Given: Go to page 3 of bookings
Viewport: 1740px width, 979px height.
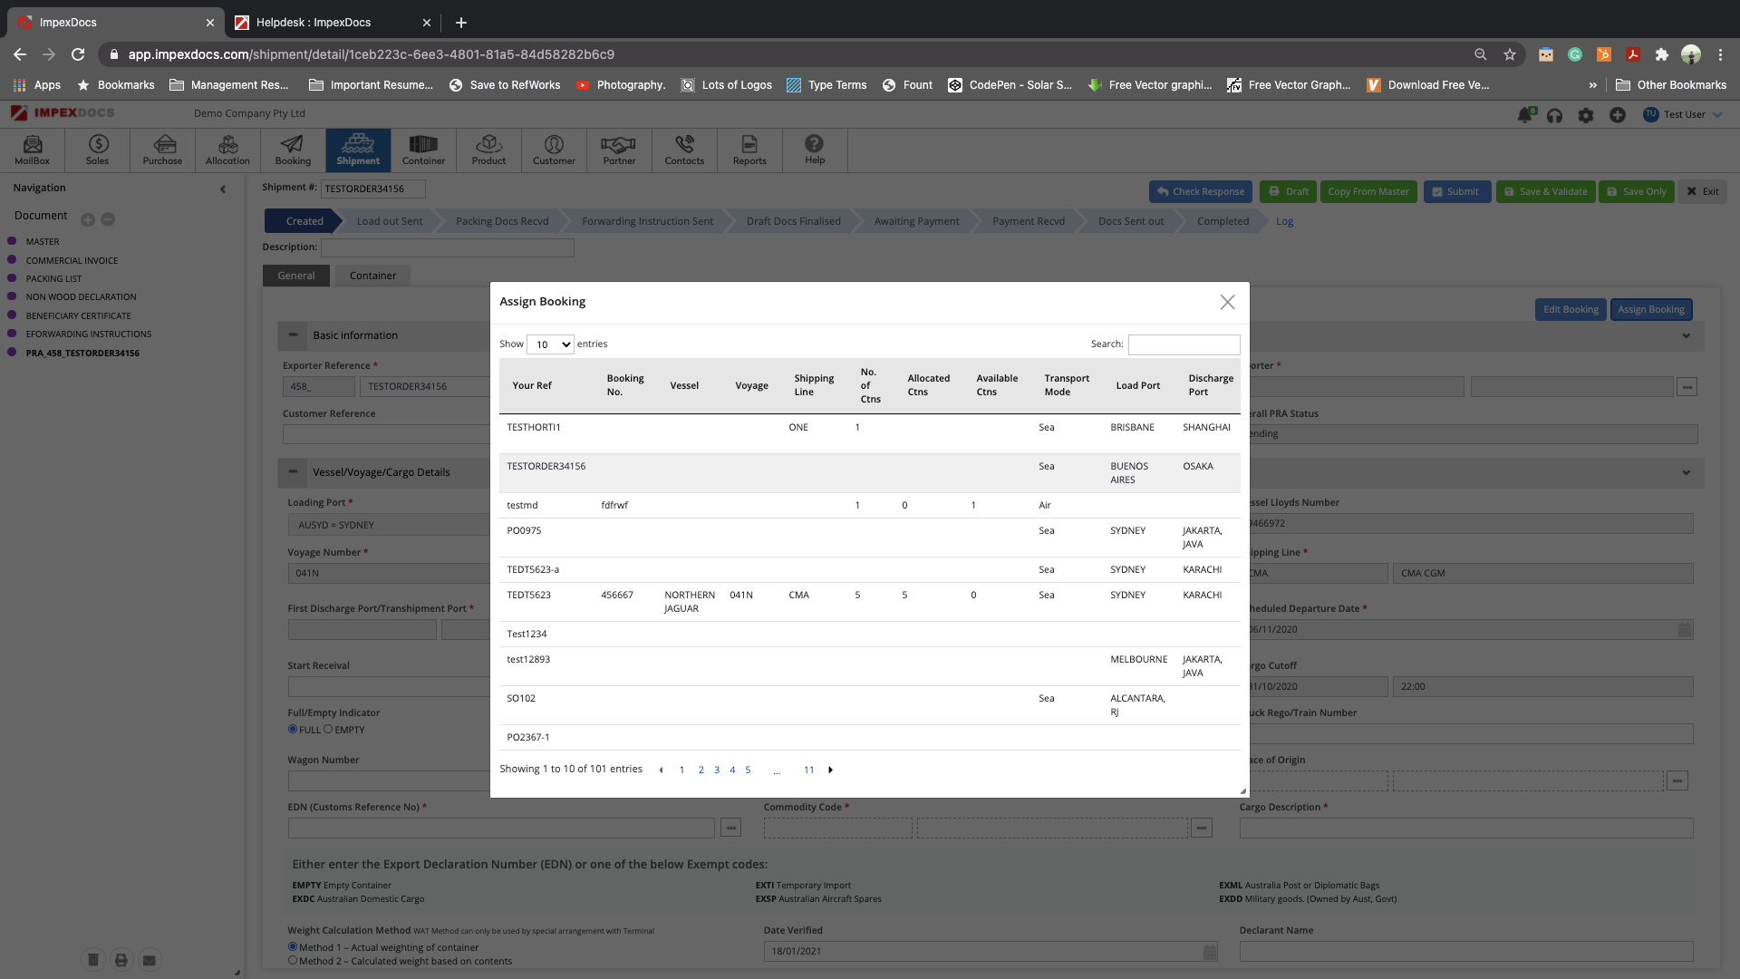Looking at the screenshot, I should pos(717,771).
